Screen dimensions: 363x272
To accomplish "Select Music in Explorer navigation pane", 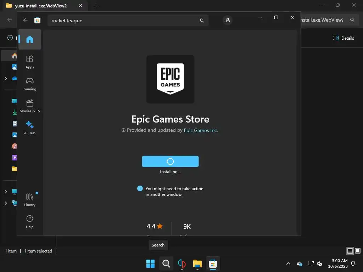I will click(15, 146).
